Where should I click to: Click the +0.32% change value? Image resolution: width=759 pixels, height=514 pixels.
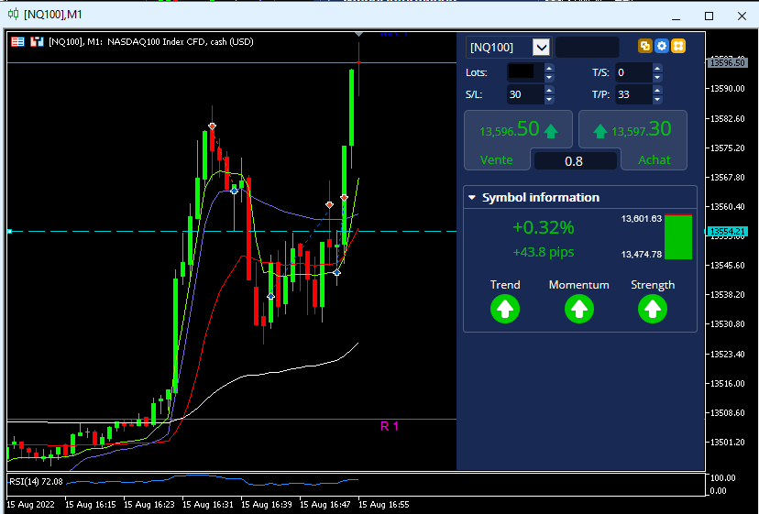coord(543,227)
